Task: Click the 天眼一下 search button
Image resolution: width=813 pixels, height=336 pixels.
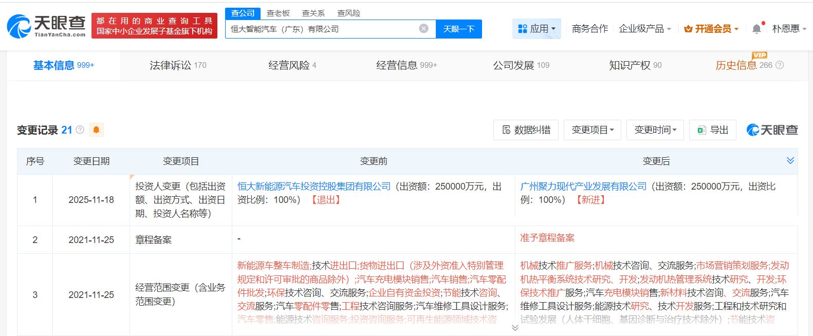Action: [x=458, y=29]
